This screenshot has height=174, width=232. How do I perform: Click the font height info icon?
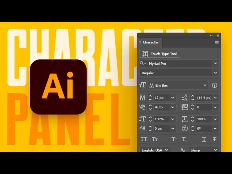pos(215,85)
